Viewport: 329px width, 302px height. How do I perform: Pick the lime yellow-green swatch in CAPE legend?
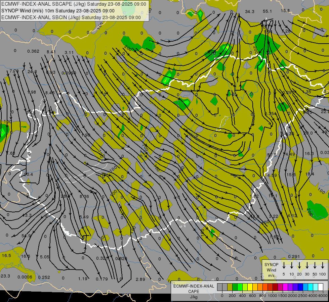245,287
